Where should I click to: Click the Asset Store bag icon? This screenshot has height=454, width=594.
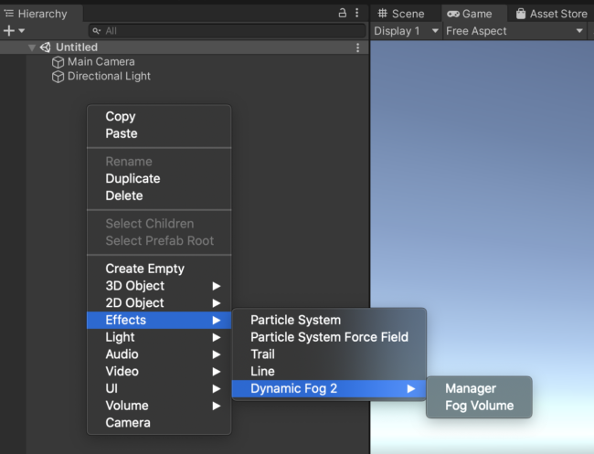point(521,14)
